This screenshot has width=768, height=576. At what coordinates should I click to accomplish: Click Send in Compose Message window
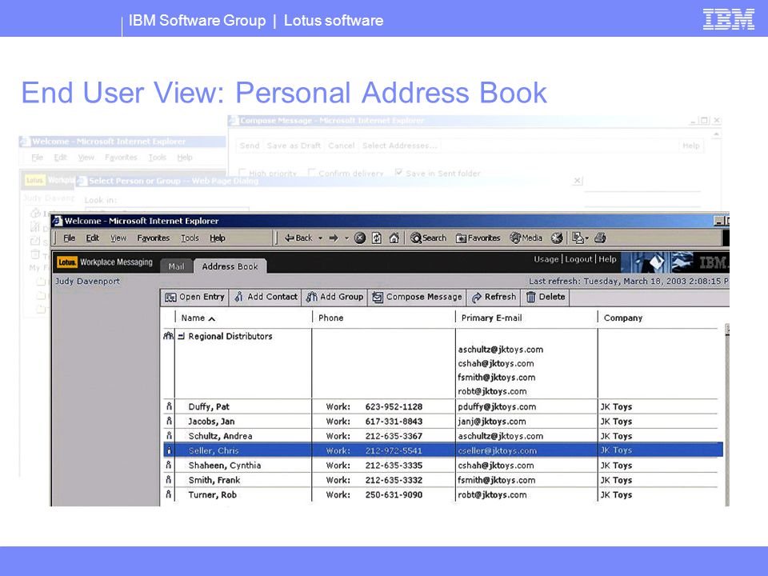250,146
